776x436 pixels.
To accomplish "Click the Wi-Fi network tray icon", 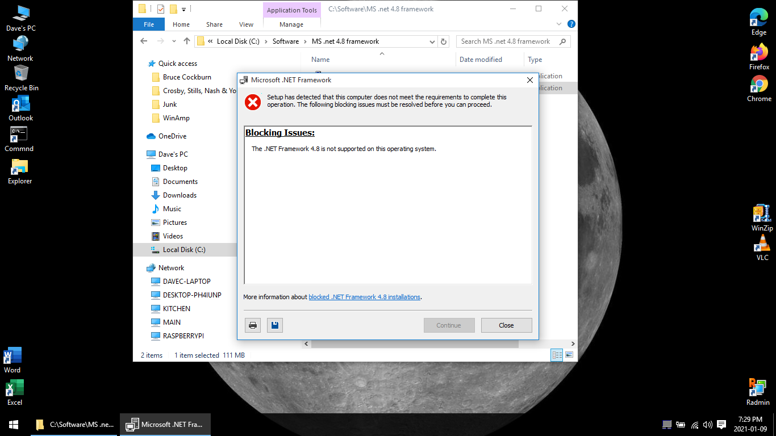I will 695,424.
